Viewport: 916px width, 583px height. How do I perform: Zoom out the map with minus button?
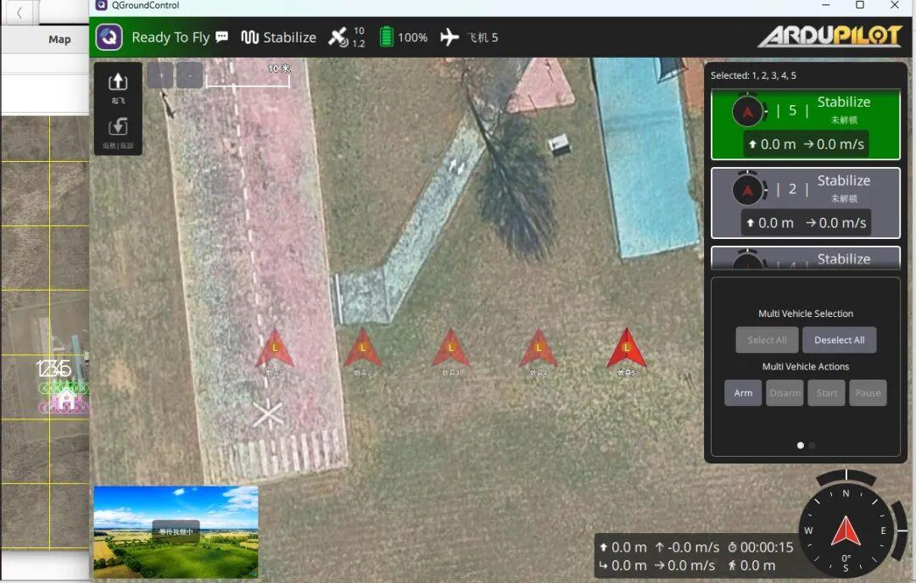click(x=189, y=76)
